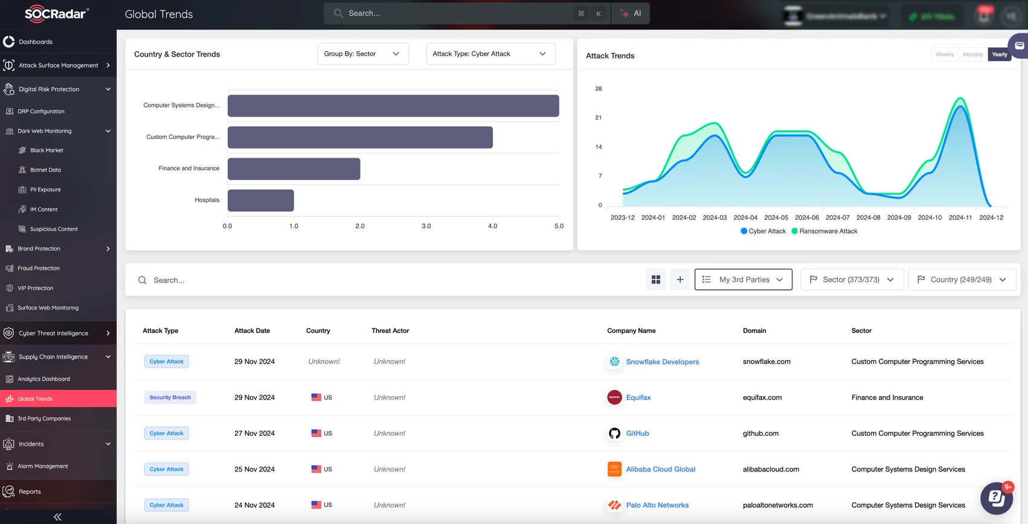Open the GitHub company link
This screenshot has height=524, width=1028.
[x=638, y=433]
